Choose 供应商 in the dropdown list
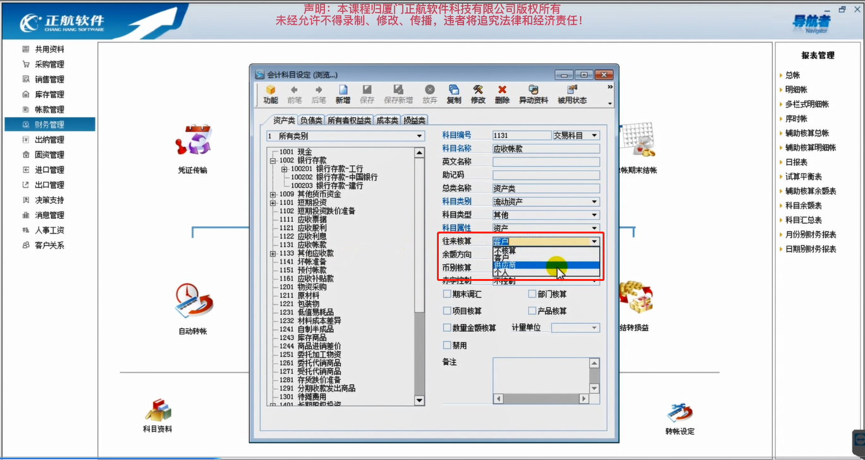 click(x=545, y=266)
